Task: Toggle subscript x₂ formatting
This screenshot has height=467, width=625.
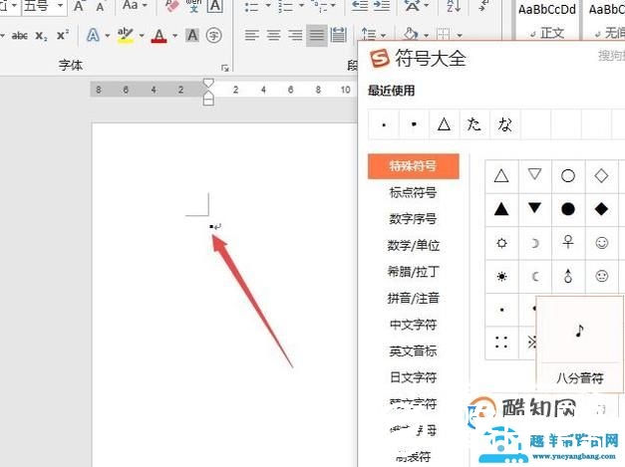Action: coord(41,36)
